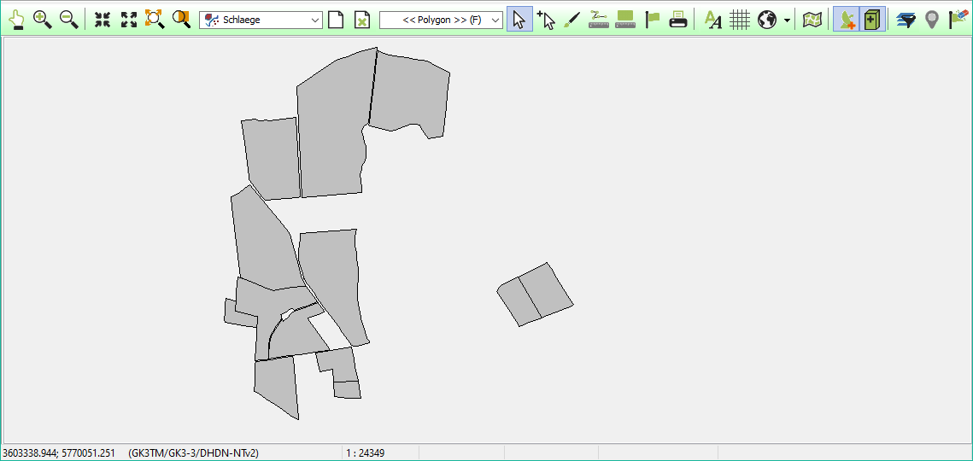Toggle the green book plus button
This screenshot has height=461, width=973.
point(871,20)
